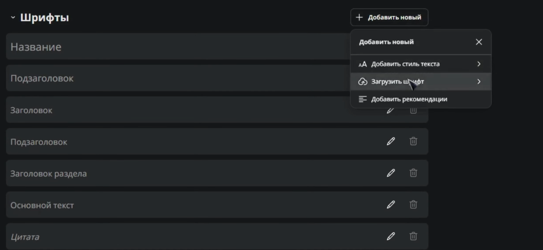Delete the Заголовок раздела font style
The width and height of the screenshot is (543, 250).
click(x=413, y=173)
